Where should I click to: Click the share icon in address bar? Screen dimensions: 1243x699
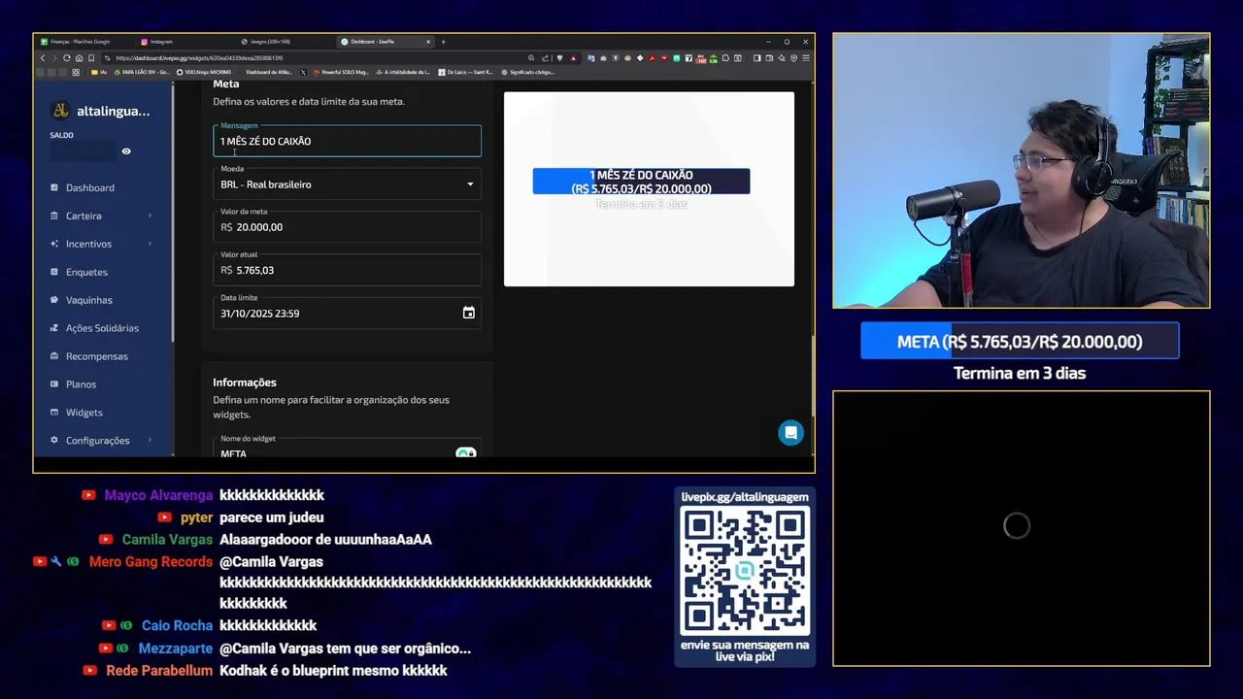coord(545,58)
